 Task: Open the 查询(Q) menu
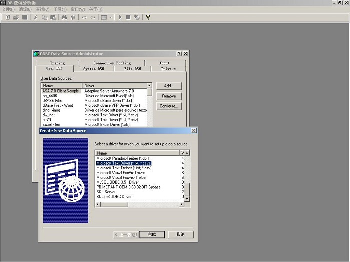click(x=43, y=9)
